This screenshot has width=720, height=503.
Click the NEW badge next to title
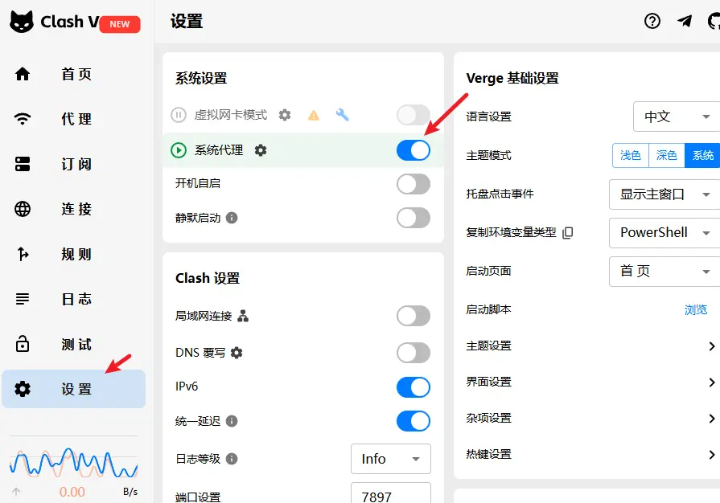point(119,24)
